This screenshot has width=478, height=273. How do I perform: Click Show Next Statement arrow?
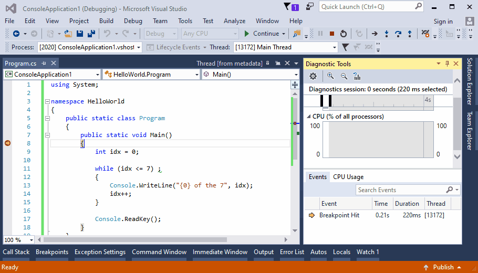pos(375,34)
